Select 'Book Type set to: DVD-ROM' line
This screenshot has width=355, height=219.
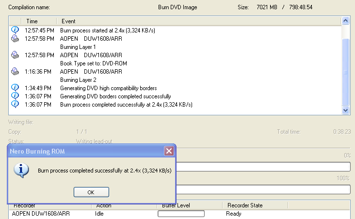coord(94,63)
